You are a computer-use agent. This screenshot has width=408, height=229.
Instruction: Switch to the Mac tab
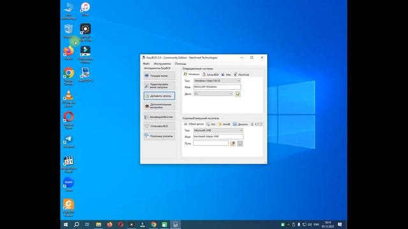point(226,74)
